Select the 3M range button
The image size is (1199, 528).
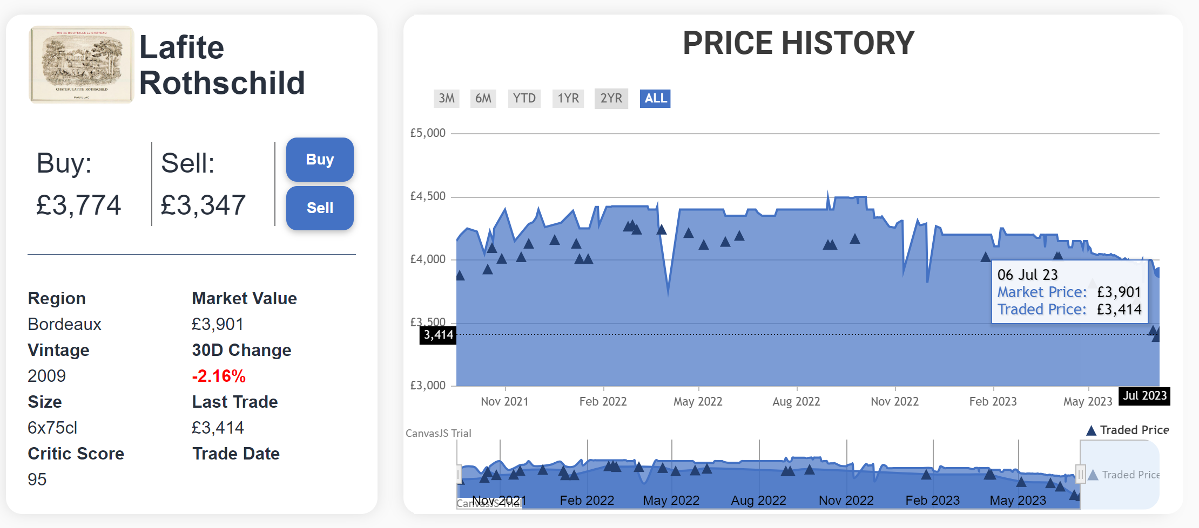(x=446, y=98)
